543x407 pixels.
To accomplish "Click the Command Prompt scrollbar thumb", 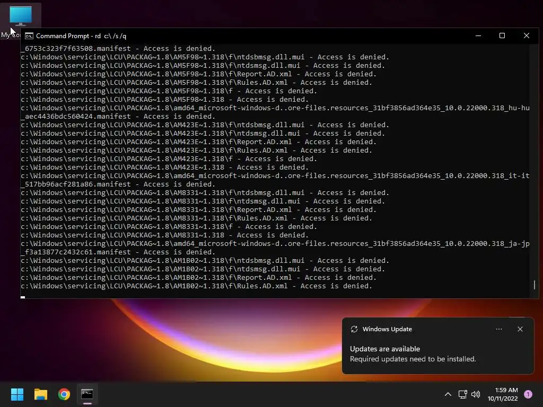I will pyautogui.click(x=535, y=285).
